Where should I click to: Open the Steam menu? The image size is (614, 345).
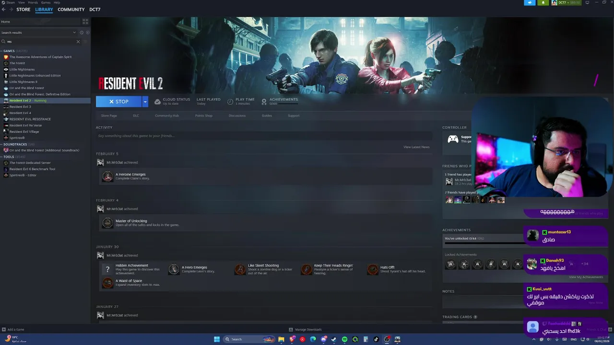[10, 2]
